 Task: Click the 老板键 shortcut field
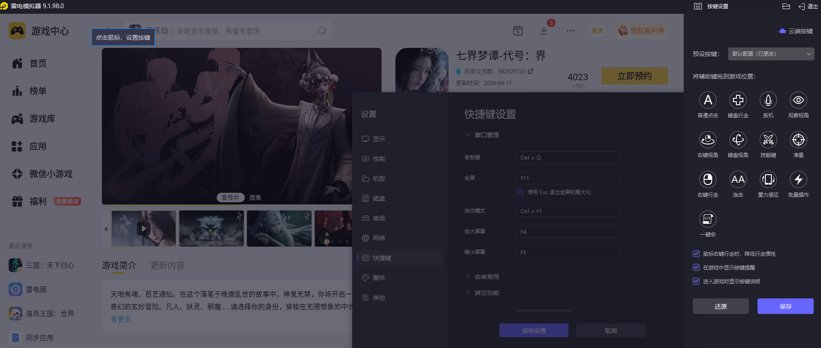568,157
